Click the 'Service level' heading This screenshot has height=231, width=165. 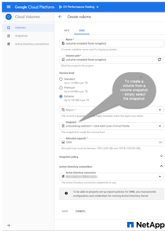click(x=67, y=73)
